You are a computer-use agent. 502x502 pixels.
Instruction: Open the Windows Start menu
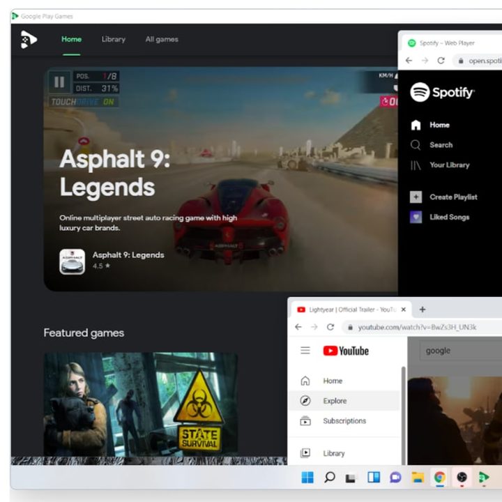pyautogui.click(x=307, y=478)
